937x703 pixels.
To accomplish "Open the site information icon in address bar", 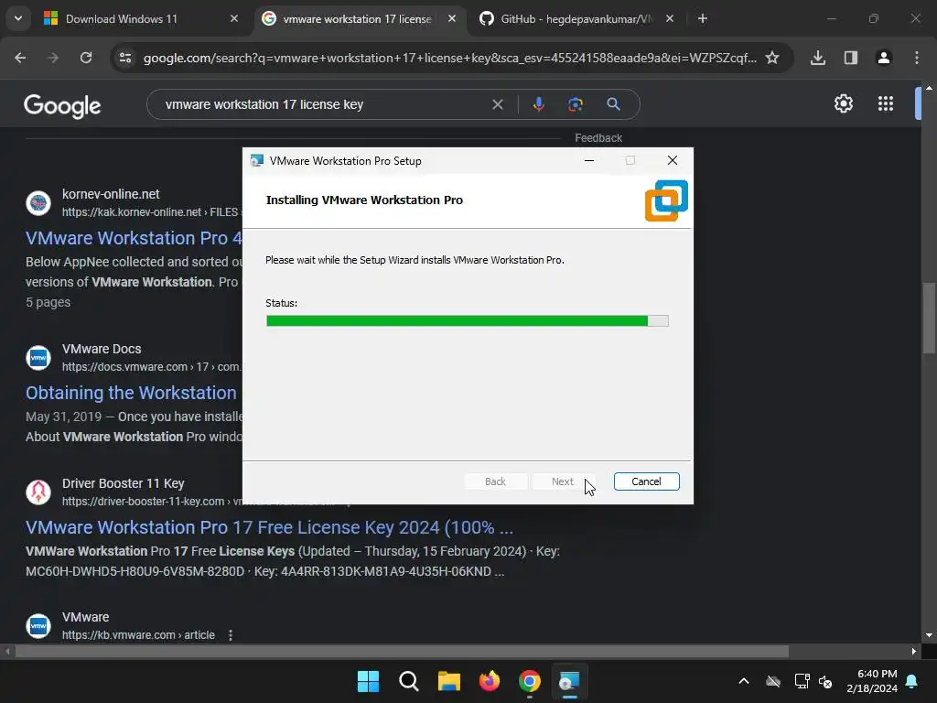I will (x=125, y=58).
